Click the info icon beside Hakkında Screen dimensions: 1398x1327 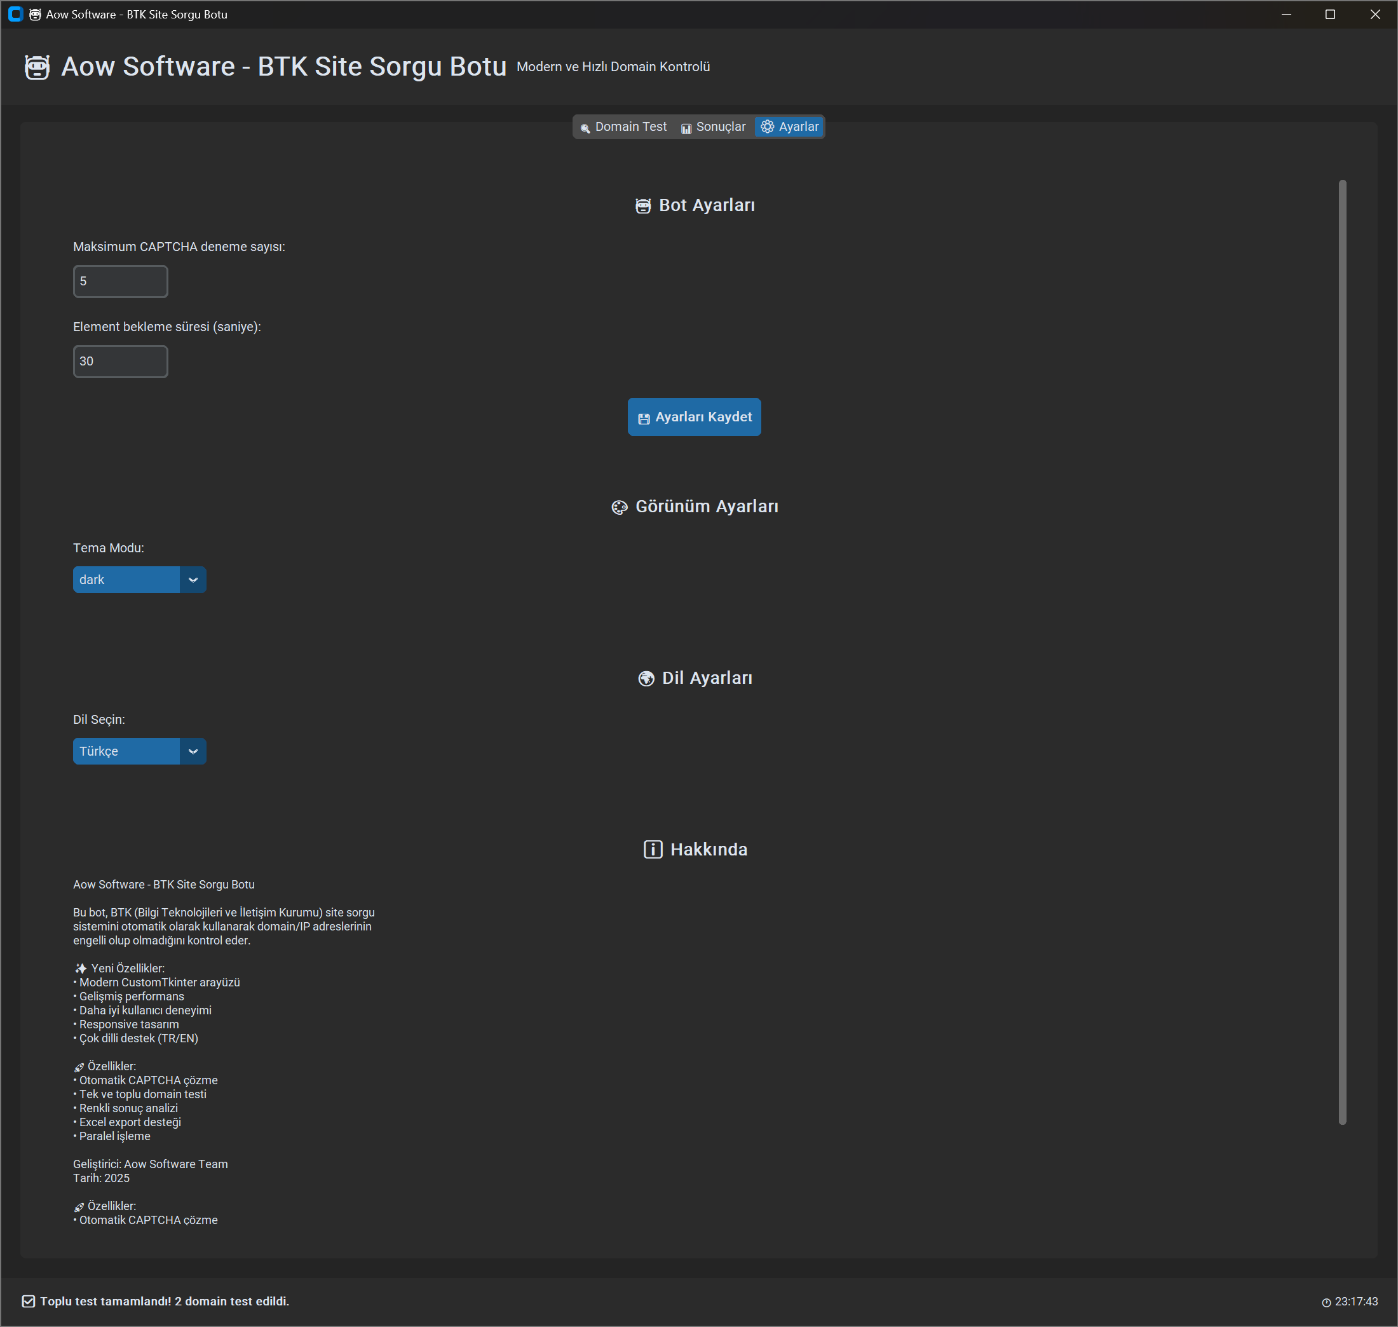point(653,850)
